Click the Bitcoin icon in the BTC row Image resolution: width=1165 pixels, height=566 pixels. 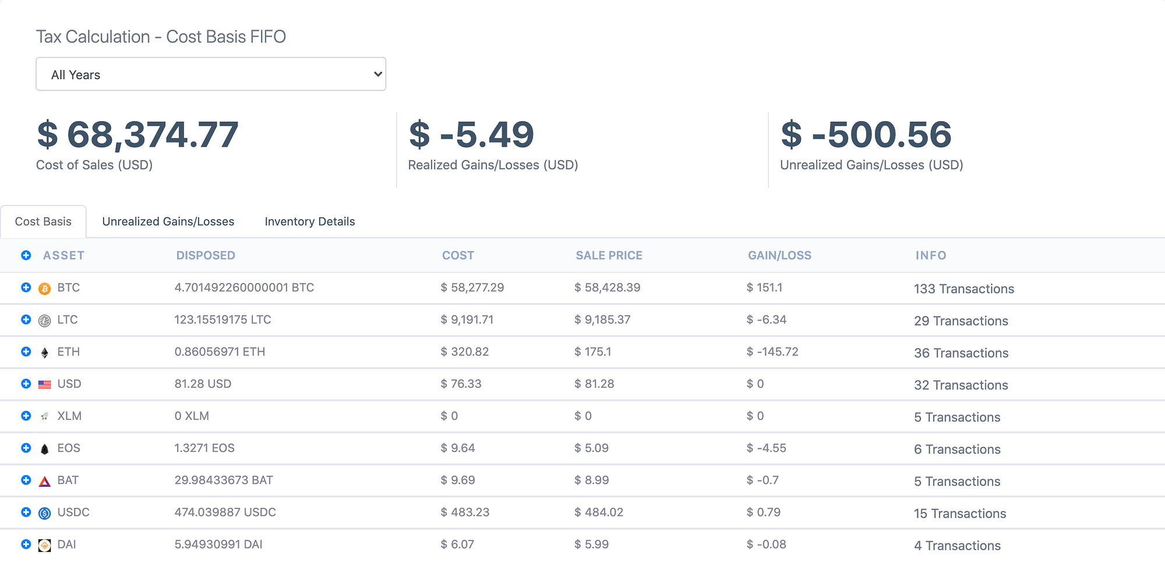coord(44,288)
